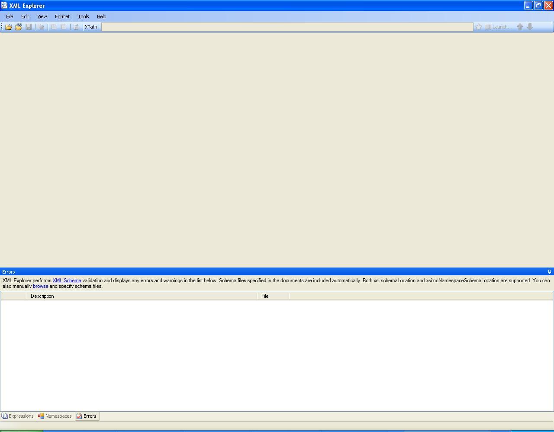The height and width of the screenshot is (432, 554).
Task: Click the File column header
Action: click(273, 296)
